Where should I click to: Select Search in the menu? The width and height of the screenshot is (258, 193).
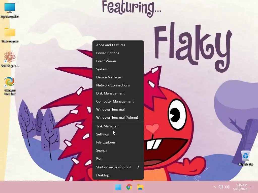(x=118, y=150)
